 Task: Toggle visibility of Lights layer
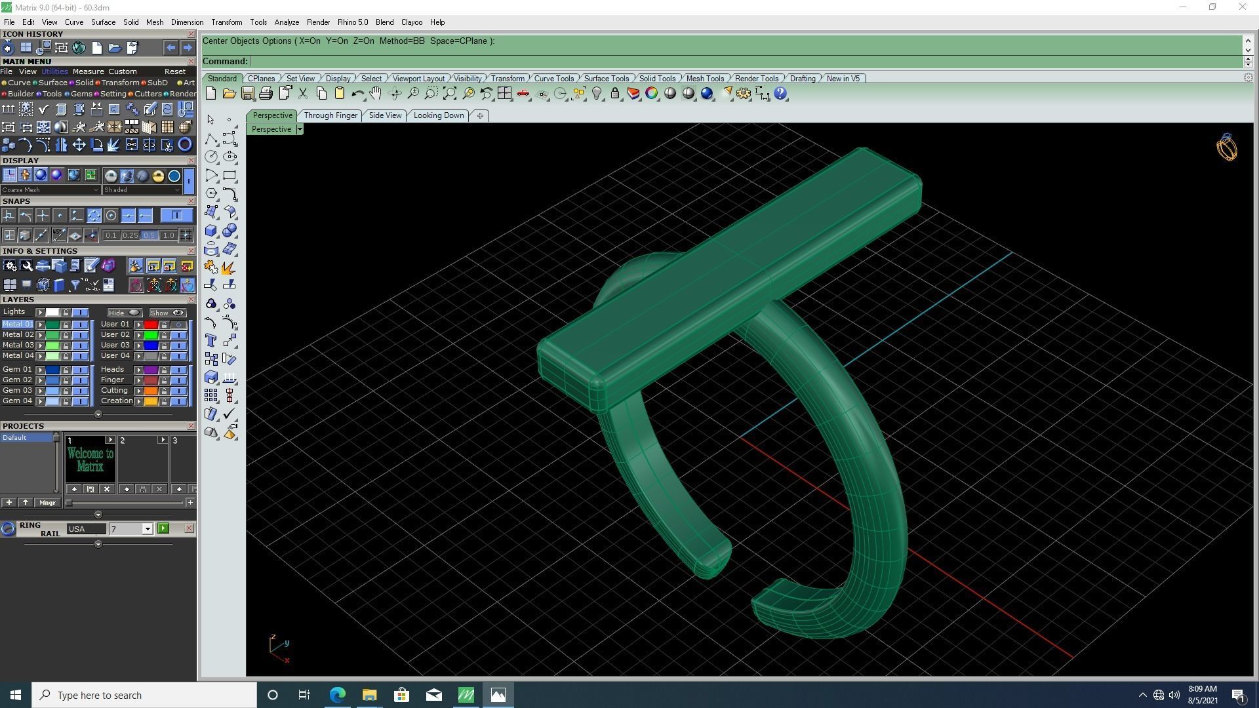(x=81, y=313)
